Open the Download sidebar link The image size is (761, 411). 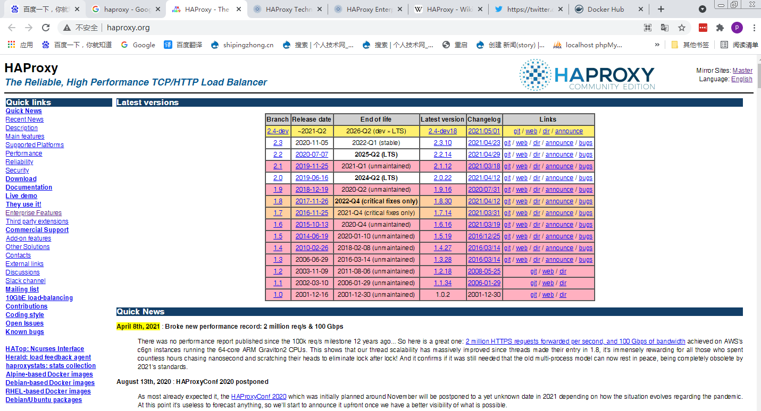(21, 179)
